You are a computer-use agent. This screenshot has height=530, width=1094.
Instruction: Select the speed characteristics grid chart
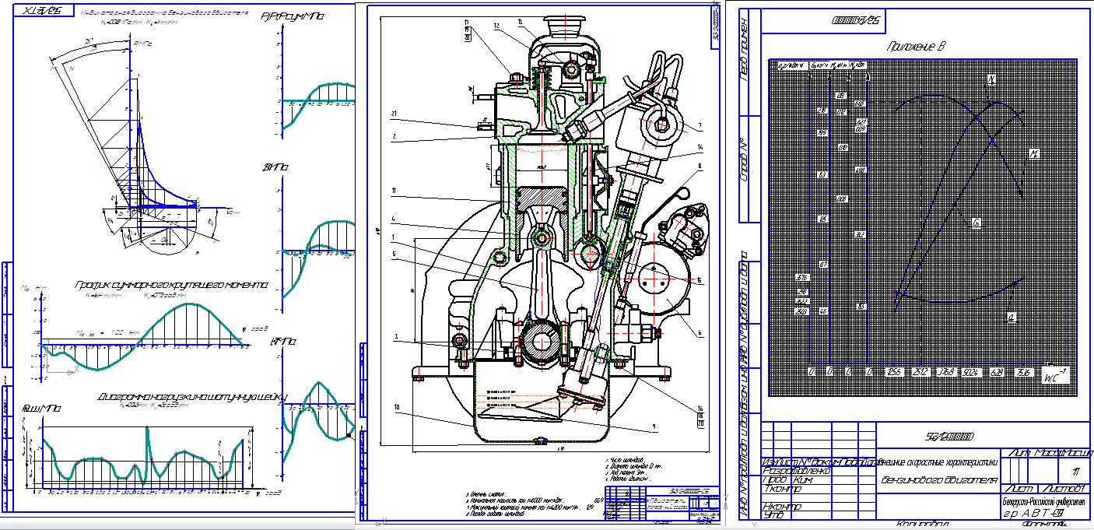coord(924,227)
